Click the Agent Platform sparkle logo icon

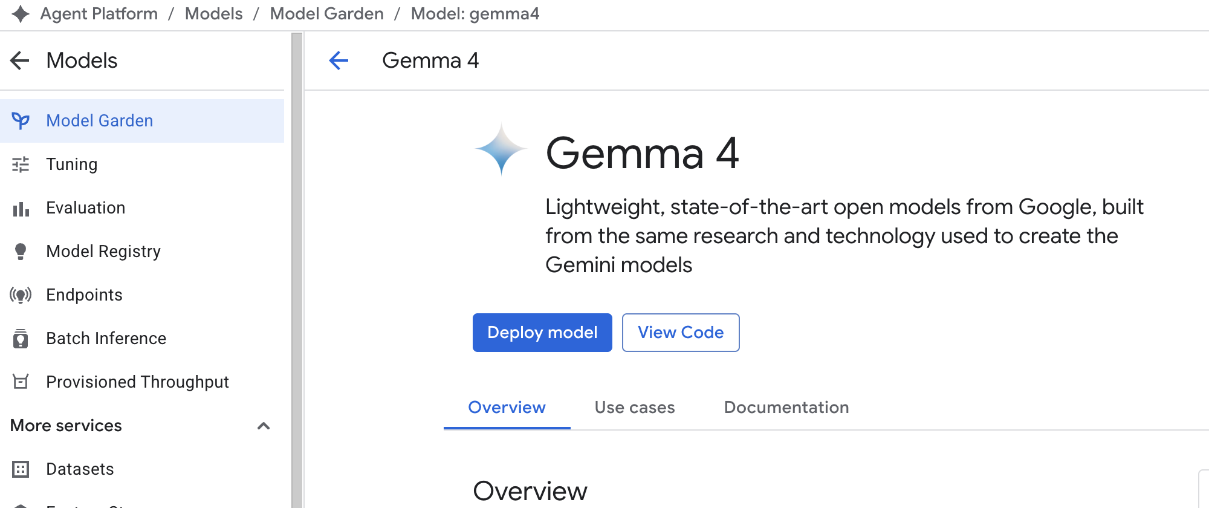click(21, 14)
